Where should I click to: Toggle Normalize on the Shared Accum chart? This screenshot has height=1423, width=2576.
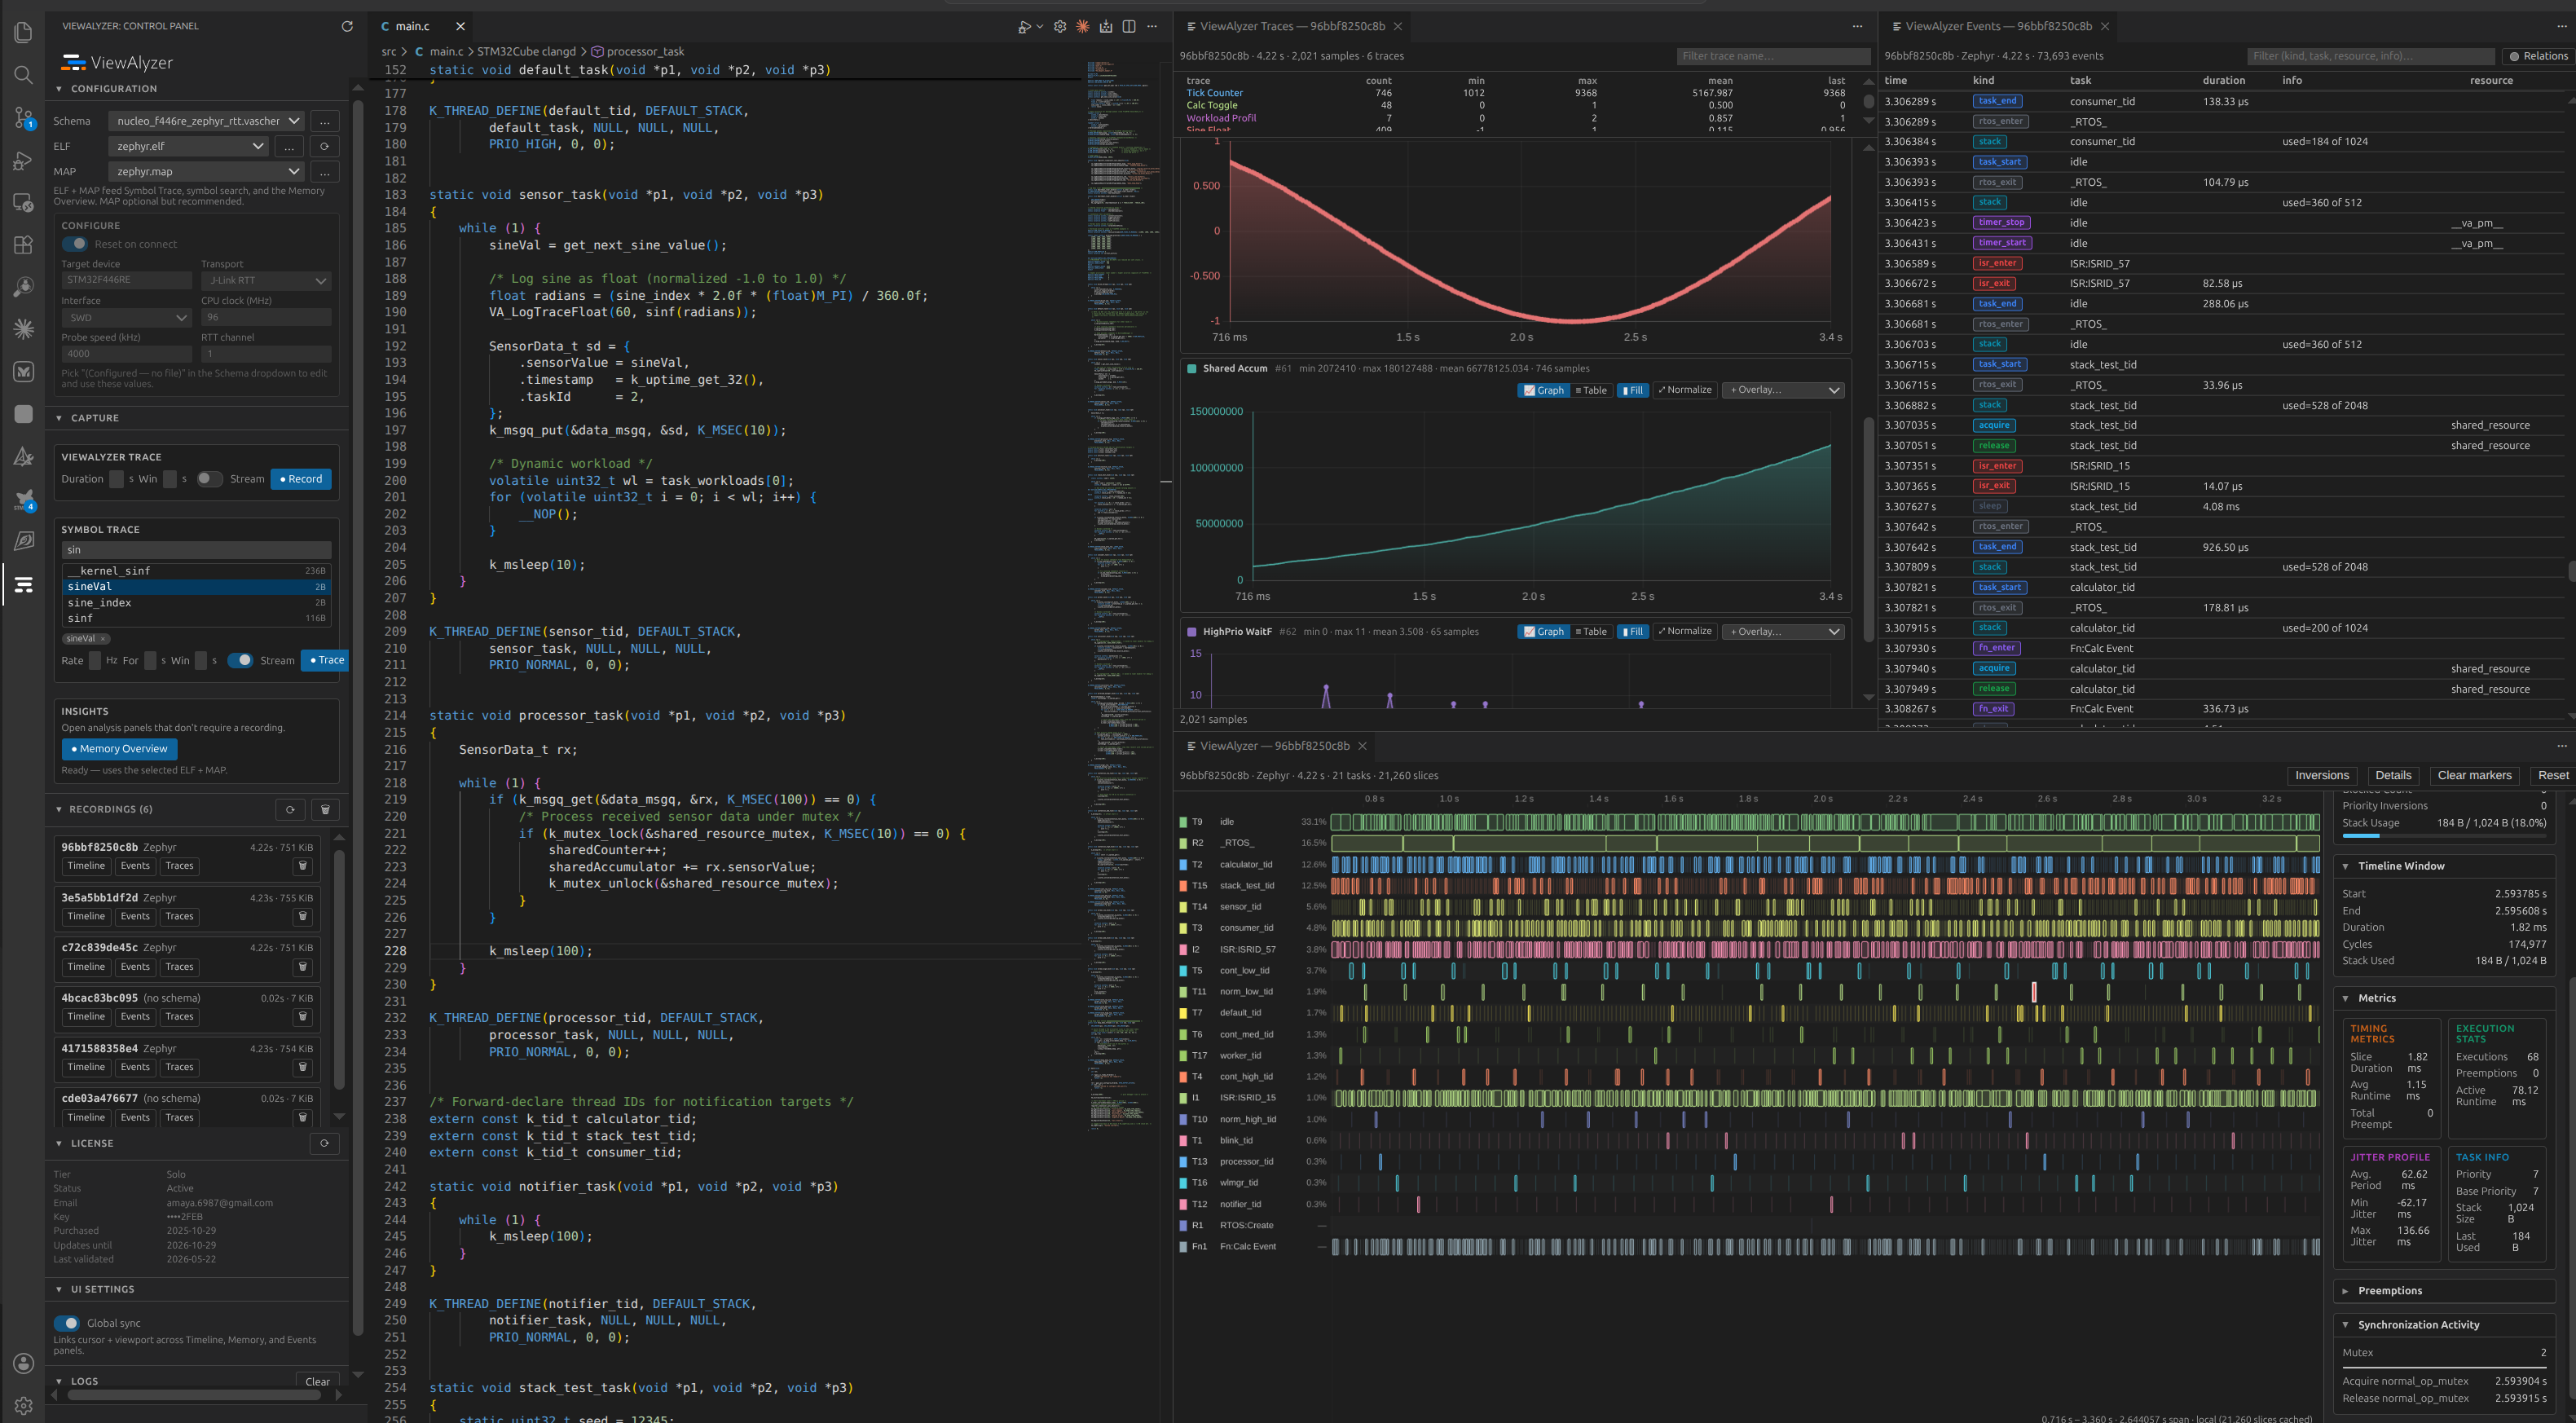click(1685, 390)
